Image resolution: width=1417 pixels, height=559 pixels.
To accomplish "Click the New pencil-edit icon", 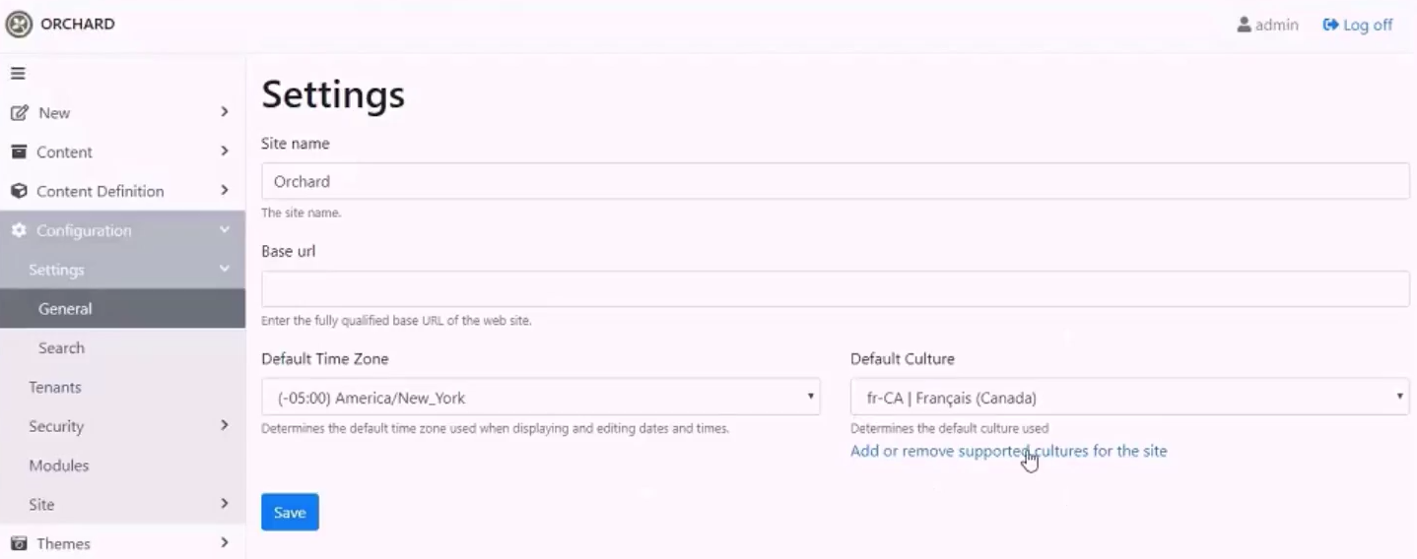I will point(19,113).
